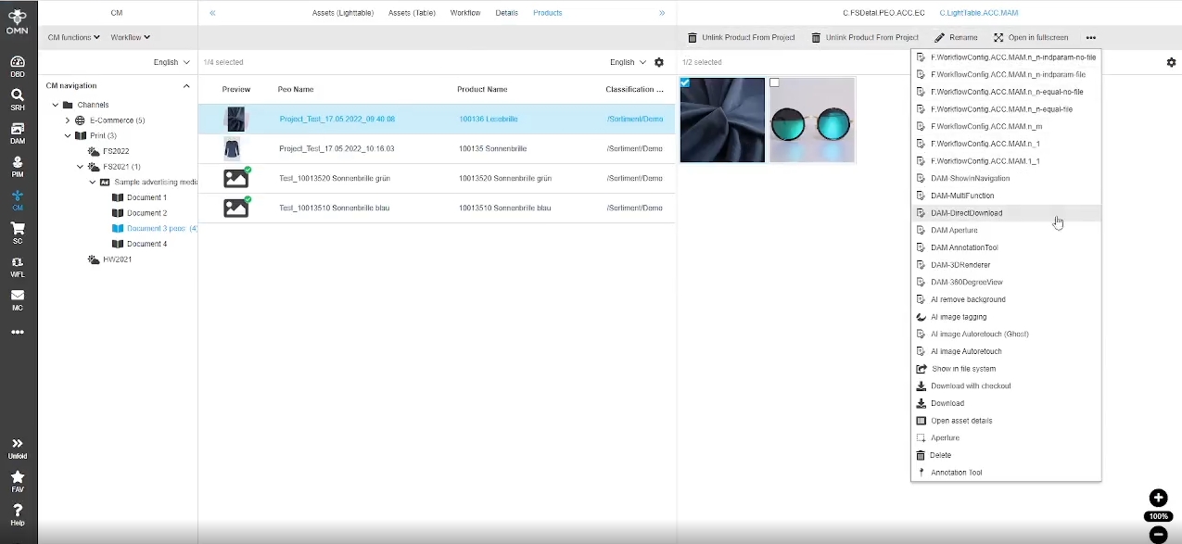Viewport: 1182px width, 544px height.
Task: Open the Workflow dropdown in toolbar
Action: click(130, 38)
